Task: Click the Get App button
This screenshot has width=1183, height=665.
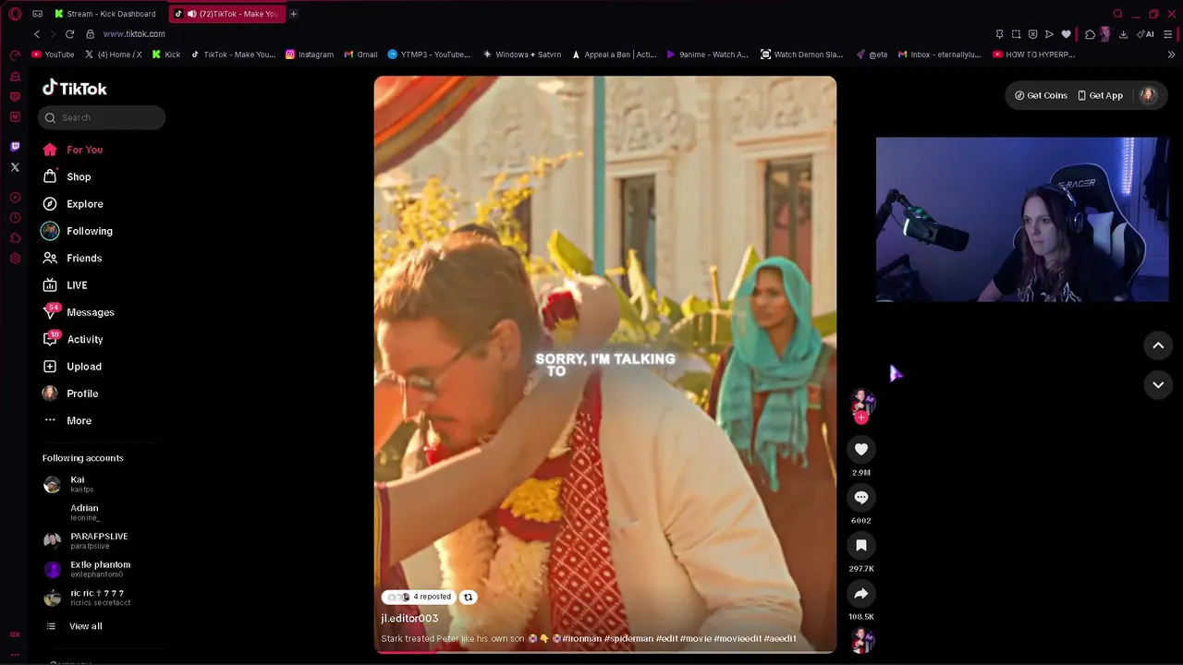Action: click(x=1100, y=95)
